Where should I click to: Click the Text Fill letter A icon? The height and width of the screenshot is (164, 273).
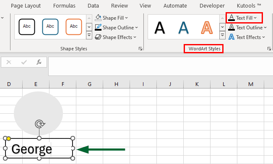click(231, 18)
